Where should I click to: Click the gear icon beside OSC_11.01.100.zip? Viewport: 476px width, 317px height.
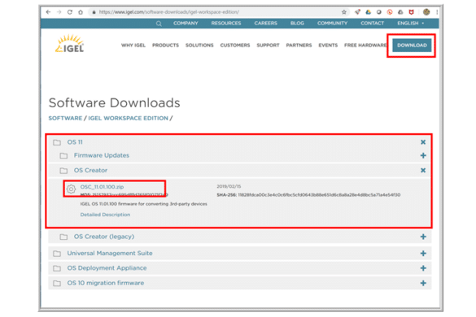click(x=71, y=189)
